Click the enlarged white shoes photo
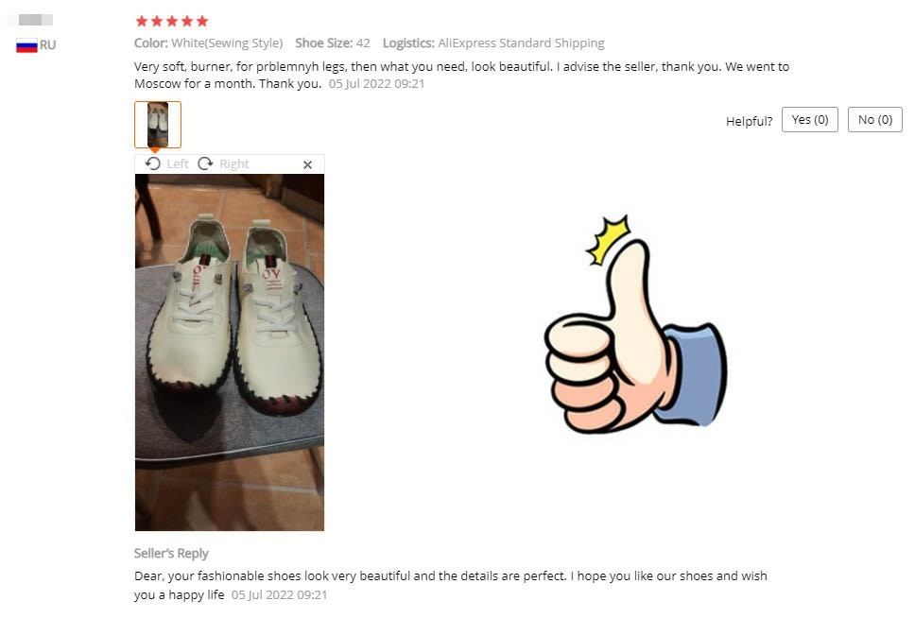The width and height of the screenshot is (915, 618). [230, 352]
